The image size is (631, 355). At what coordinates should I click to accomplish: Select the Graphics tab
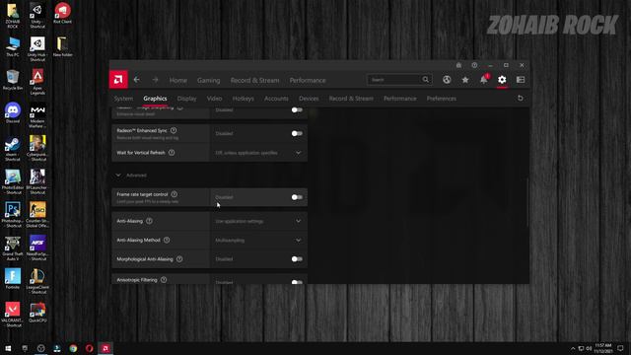[155, 99]
